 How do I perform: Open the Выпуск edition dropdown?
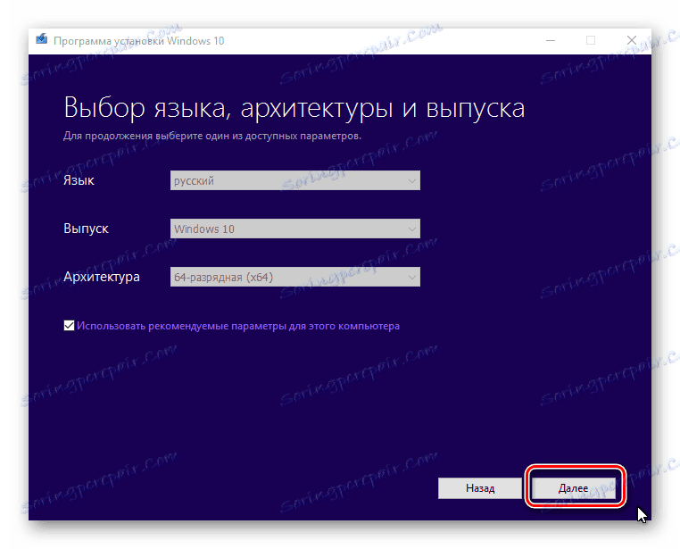294,229
